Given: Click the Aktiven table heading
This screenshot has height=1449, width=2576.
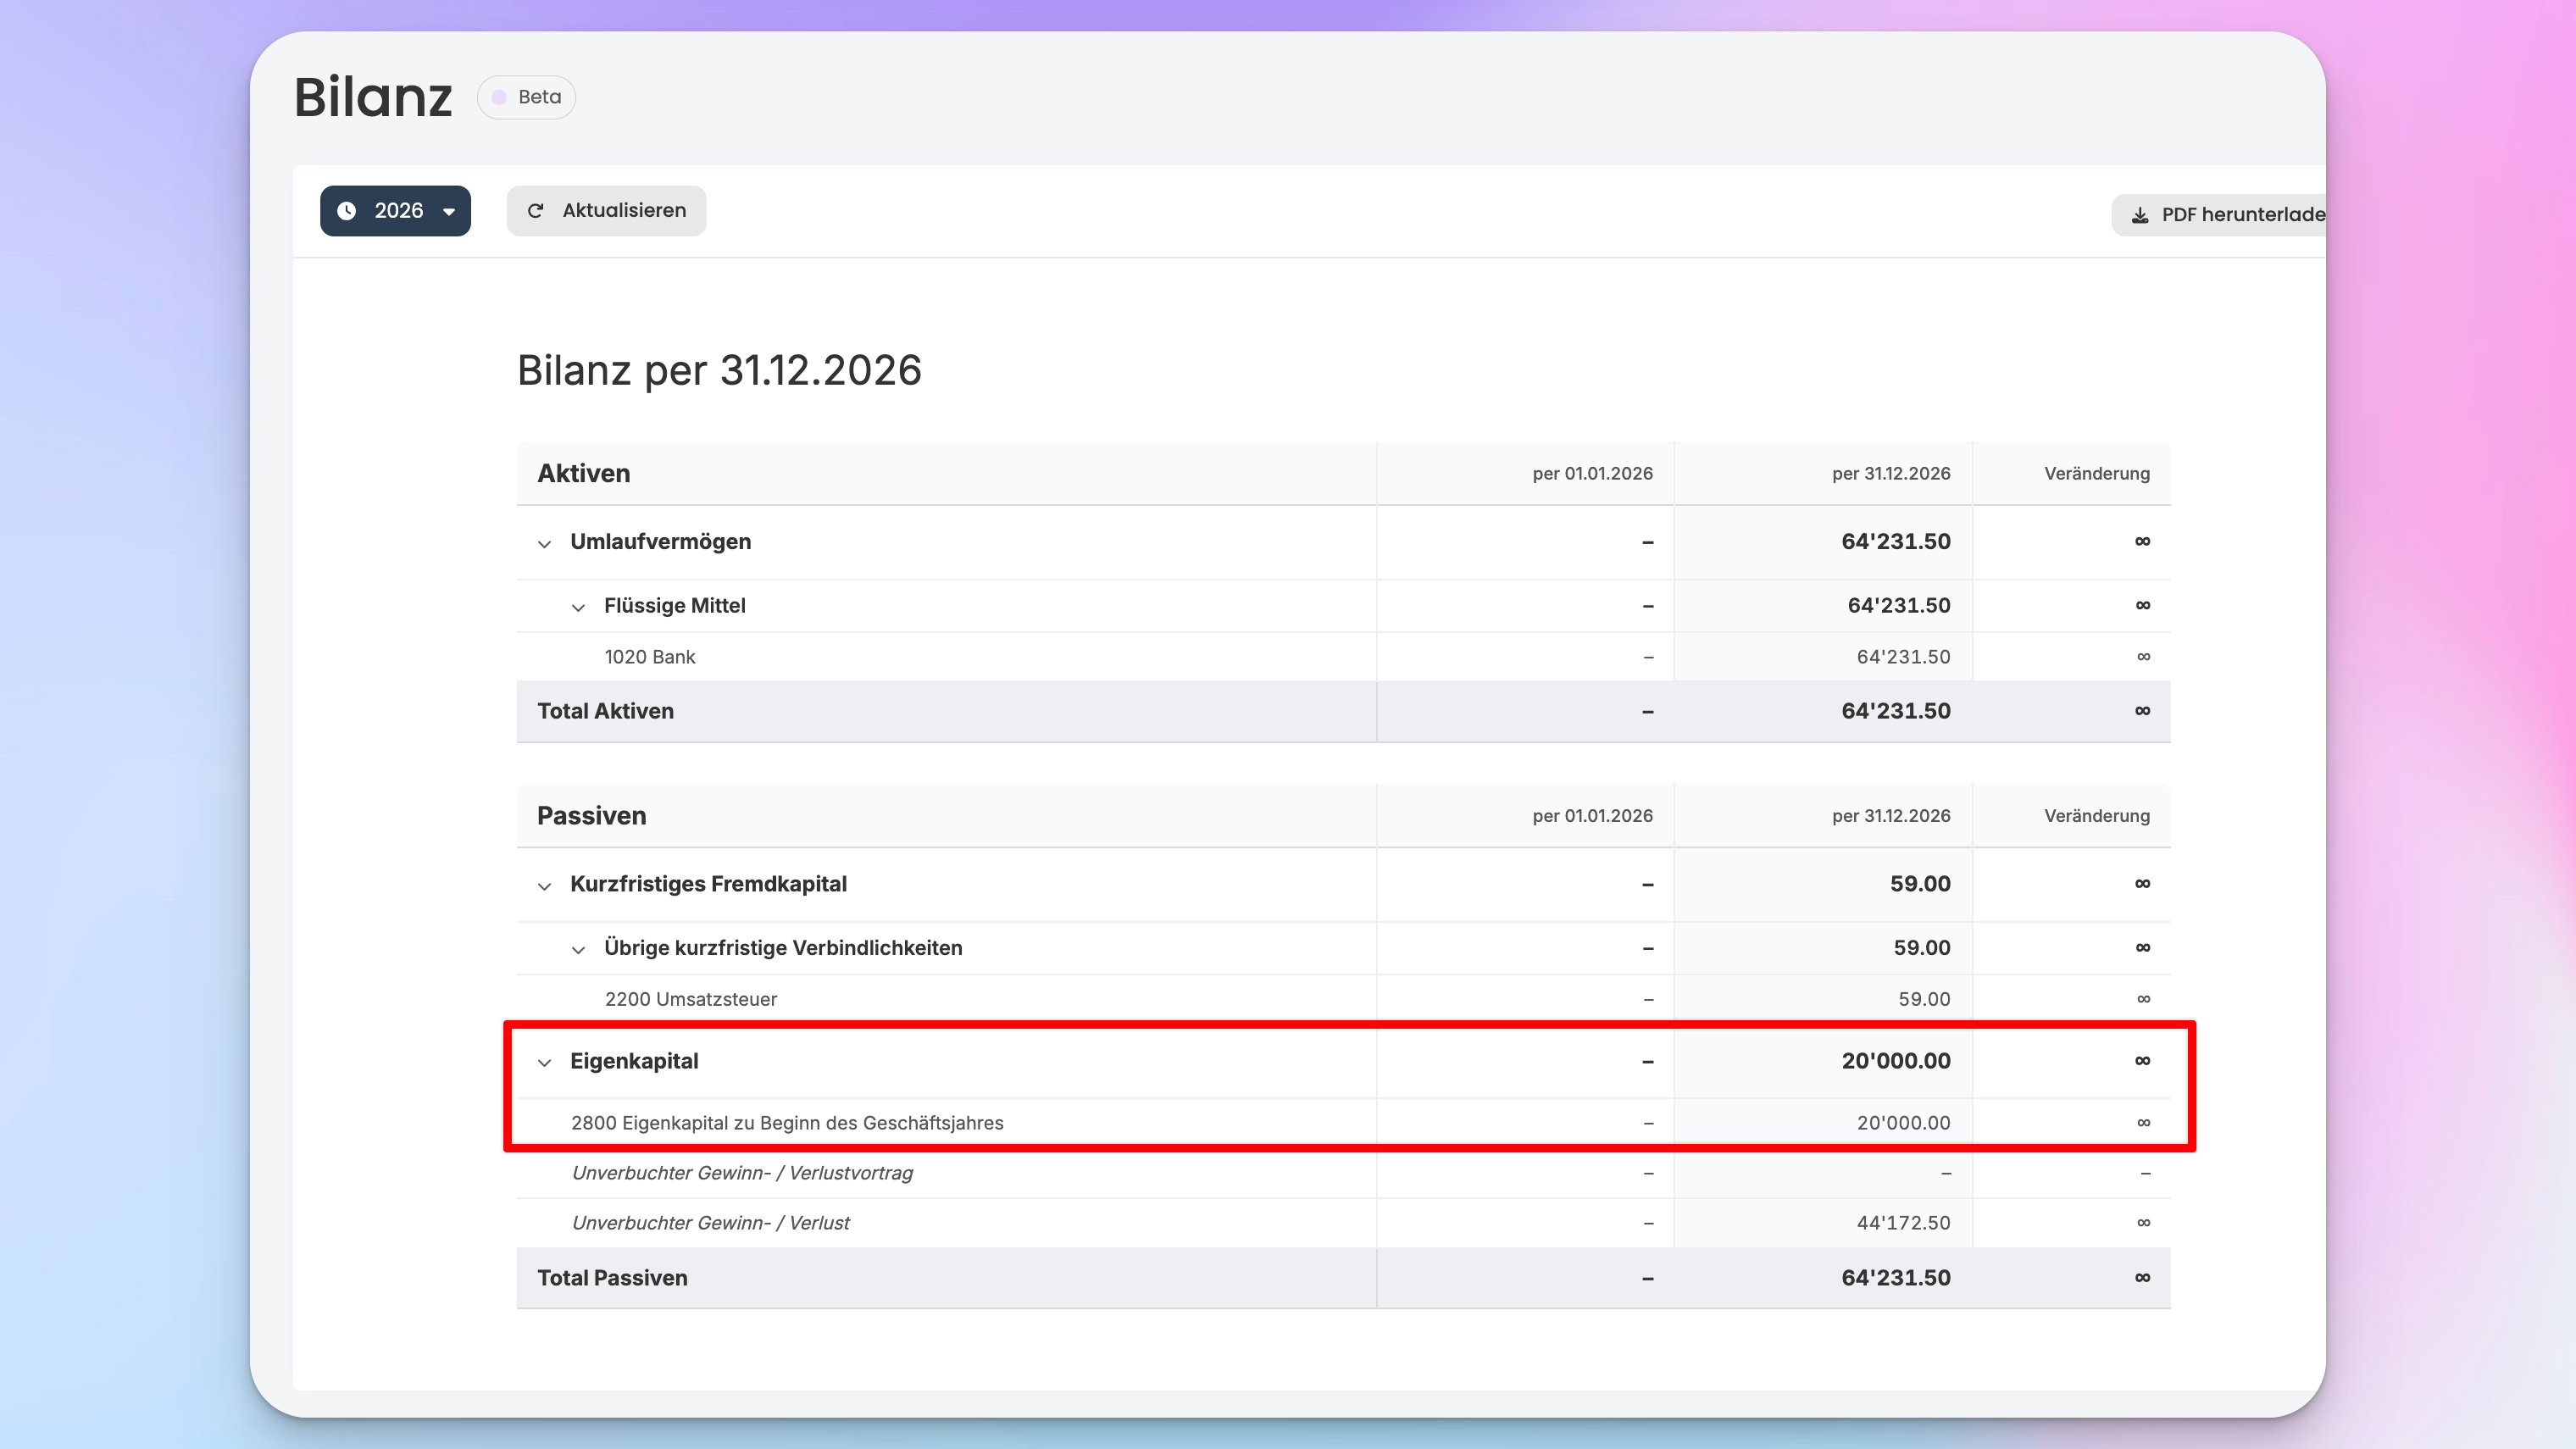Looking at the screenshot, I should click(x=583, y=473).
